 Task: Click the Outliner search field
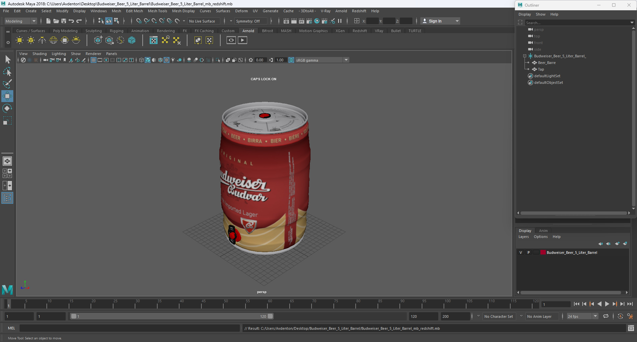pos(577,23)
